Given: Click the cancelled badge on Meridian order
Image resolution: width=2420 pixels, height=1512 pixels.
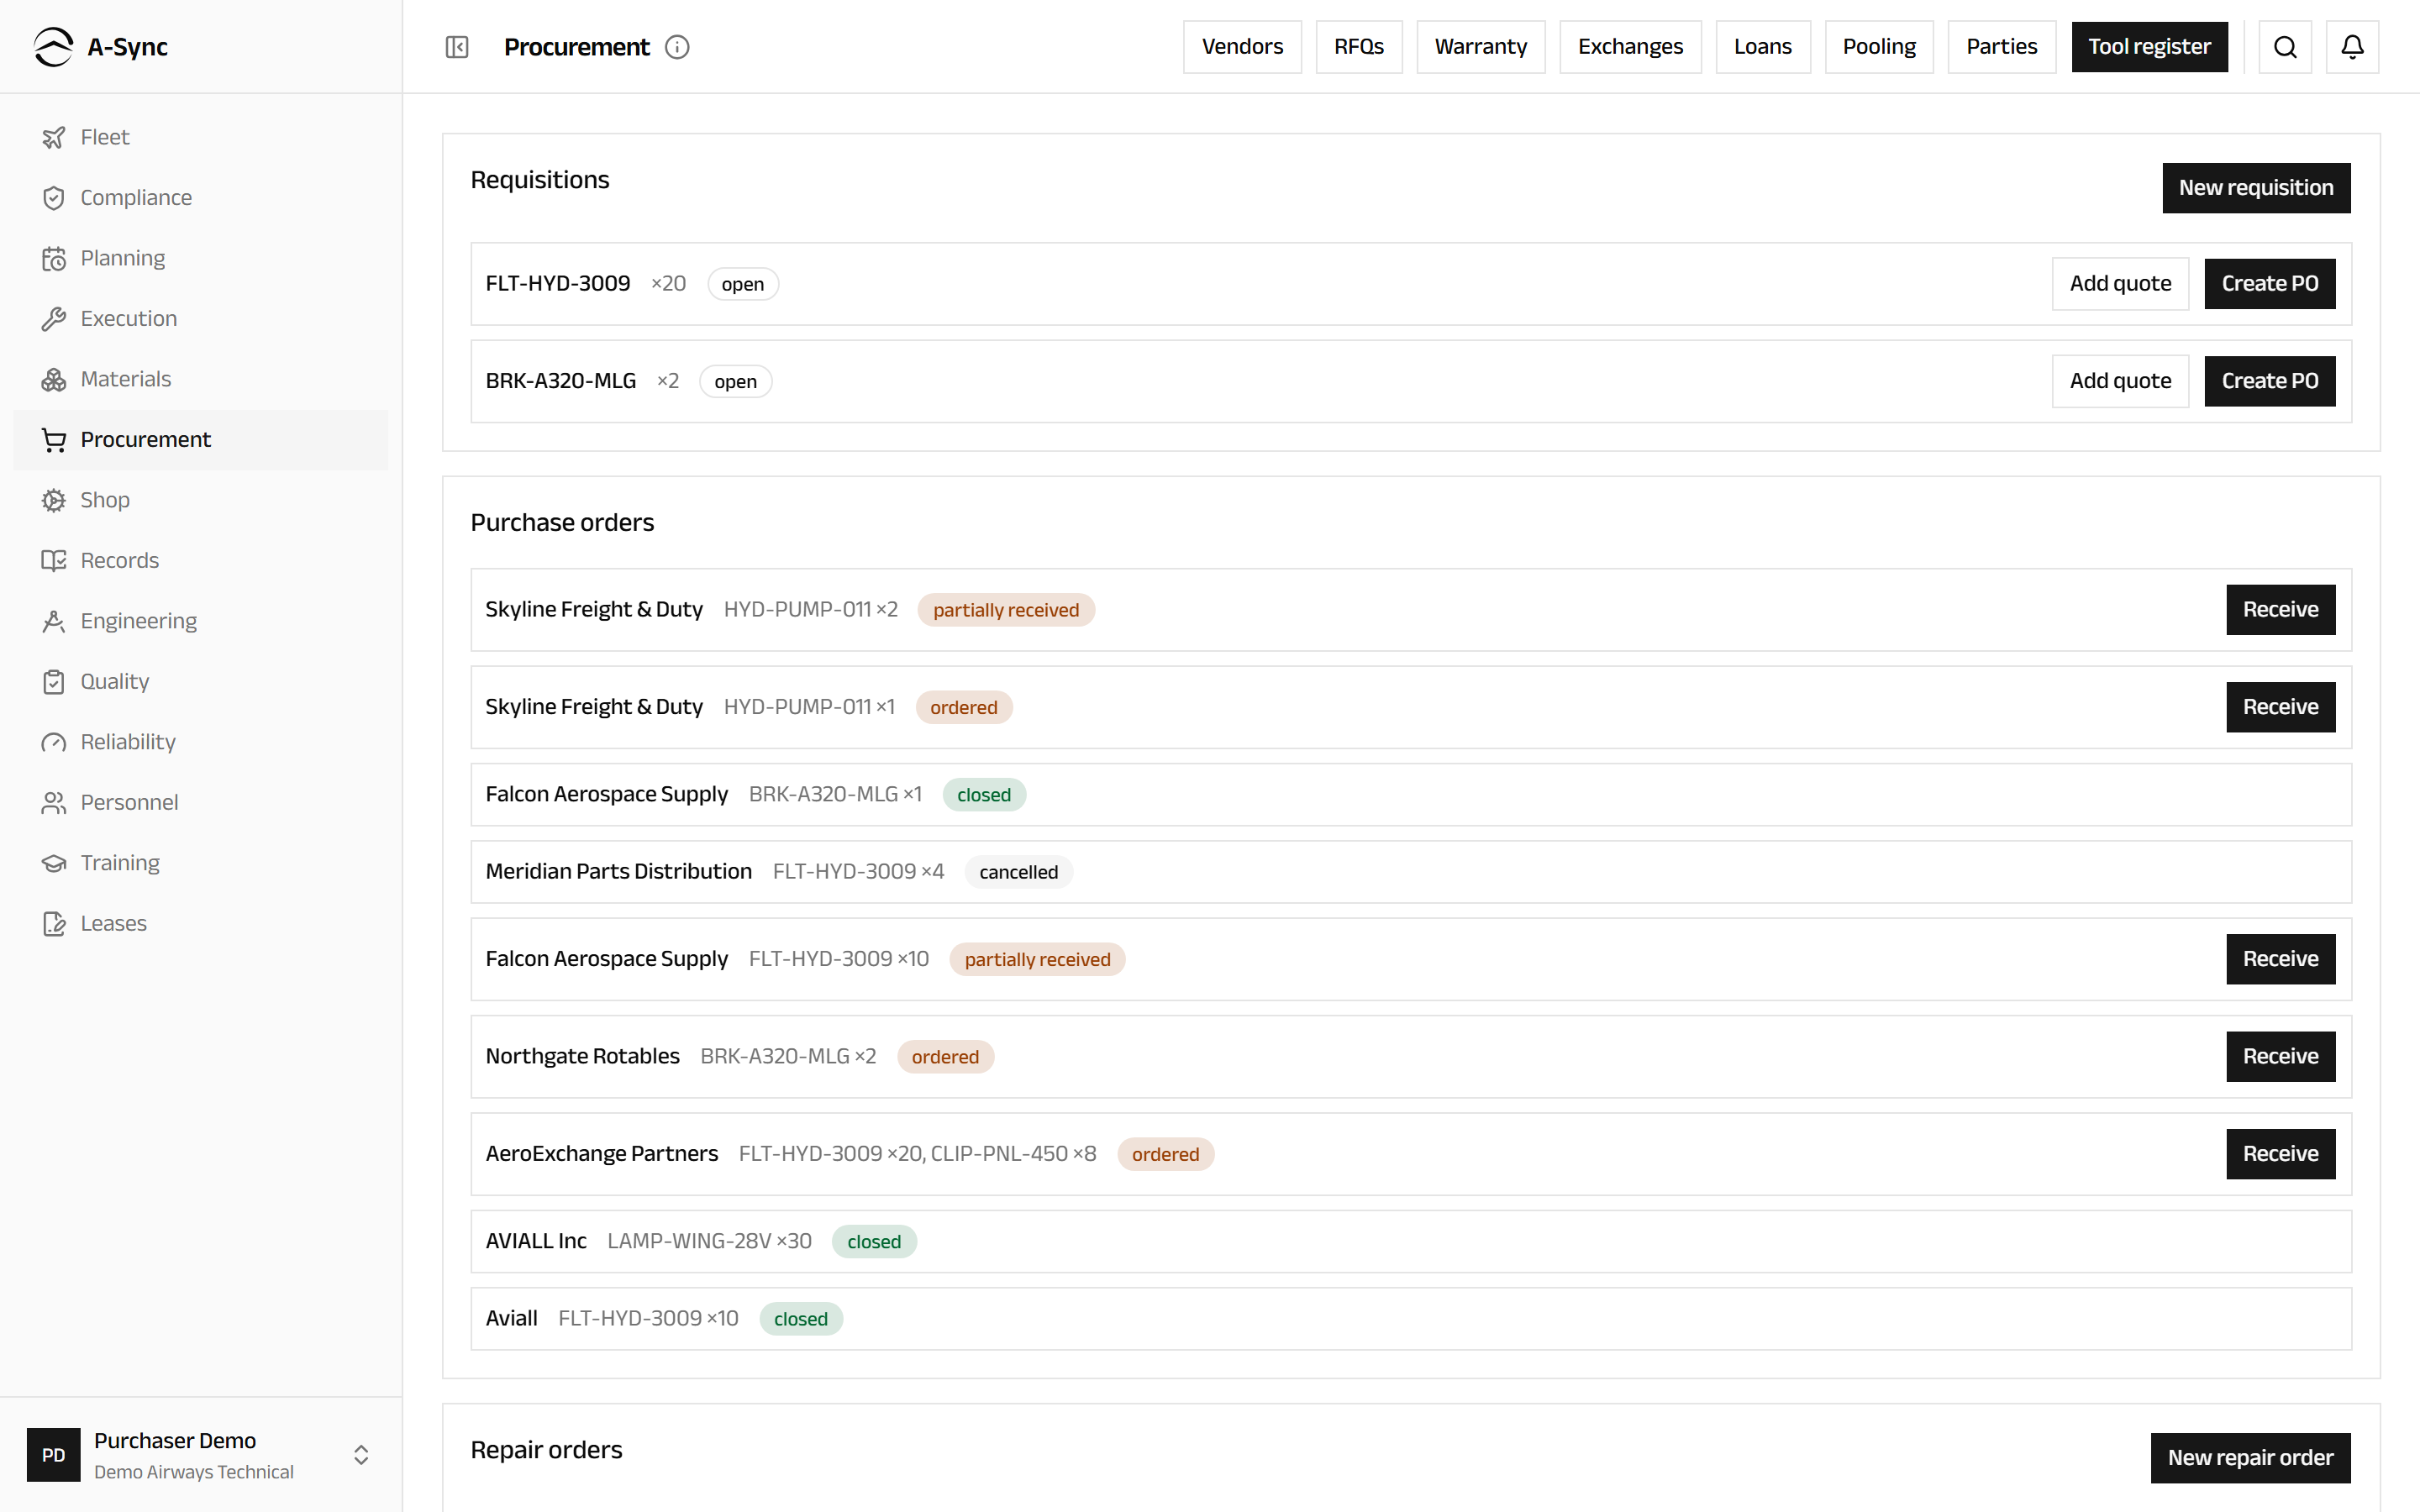Looking at the screenshot, I should click(1018, 872).
